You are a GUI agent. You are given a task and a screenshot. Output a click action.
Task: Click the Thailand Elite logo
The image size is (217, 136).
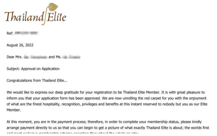35,15
